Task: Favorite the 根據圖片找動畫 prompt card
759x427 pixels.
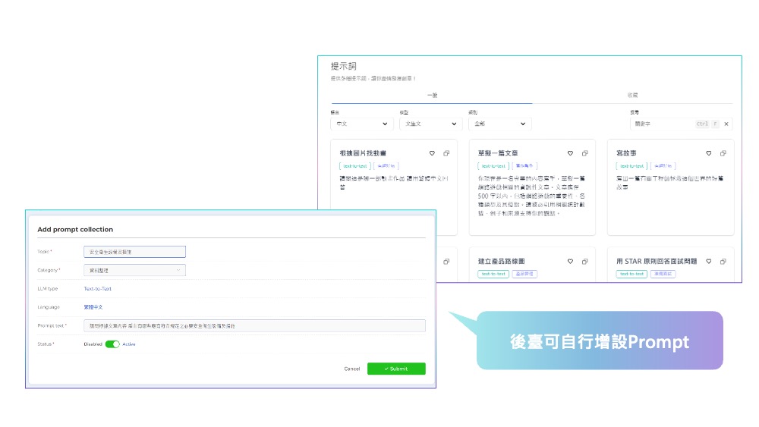Action: (432, 153)
